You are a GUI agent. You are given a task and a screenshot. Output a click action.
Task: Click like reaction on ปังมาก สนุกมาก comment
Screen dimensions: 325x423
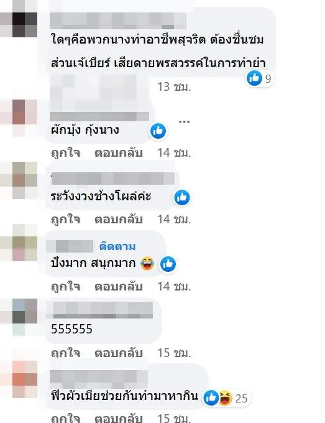point(168,264)
